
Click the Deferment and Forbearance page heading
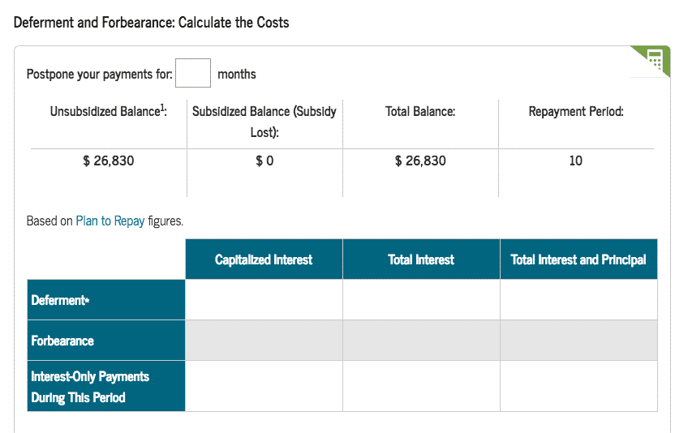coord(152,22)
